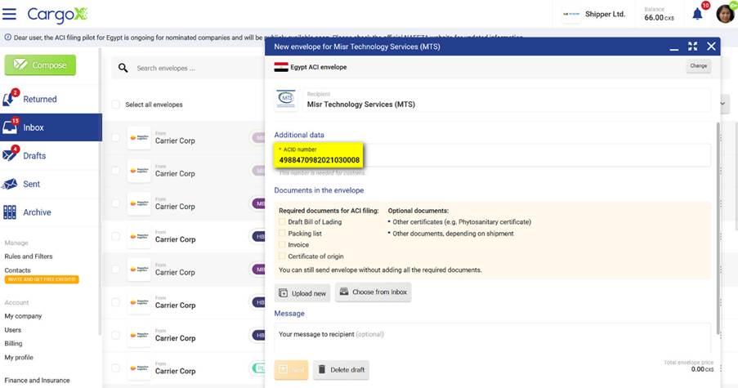Tick the second Carrier Corp envelope checkbox

click(116, 170)
